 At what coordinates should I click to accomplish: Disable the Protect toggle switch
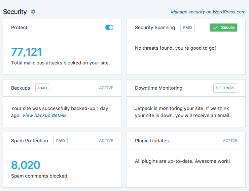[x=109, y=28]
